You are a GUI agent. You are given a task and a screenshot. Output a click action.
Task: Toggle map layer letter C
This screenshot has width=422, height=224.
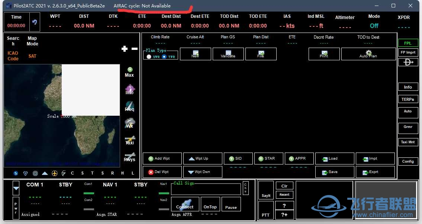click(x=72, y=173)
